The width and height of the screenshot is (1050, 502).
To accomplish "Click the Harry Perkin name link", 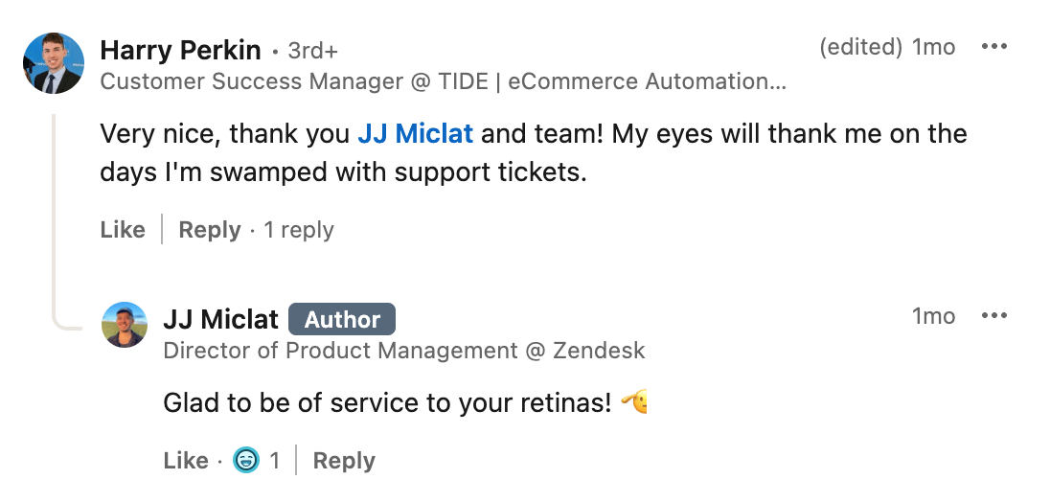I will [180, 49].
